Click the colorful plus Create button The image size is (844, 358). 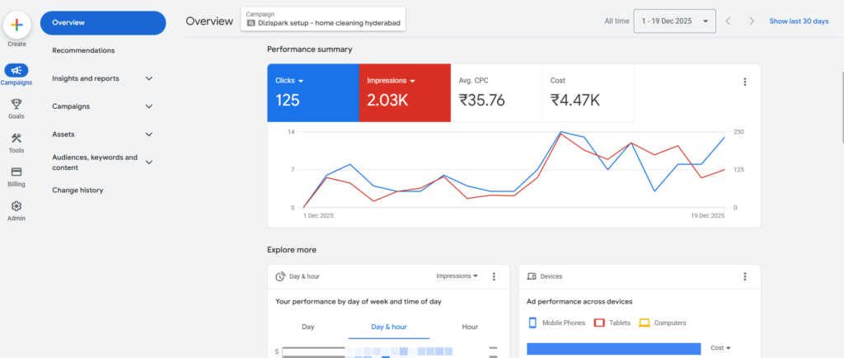[x=16, y=25]
